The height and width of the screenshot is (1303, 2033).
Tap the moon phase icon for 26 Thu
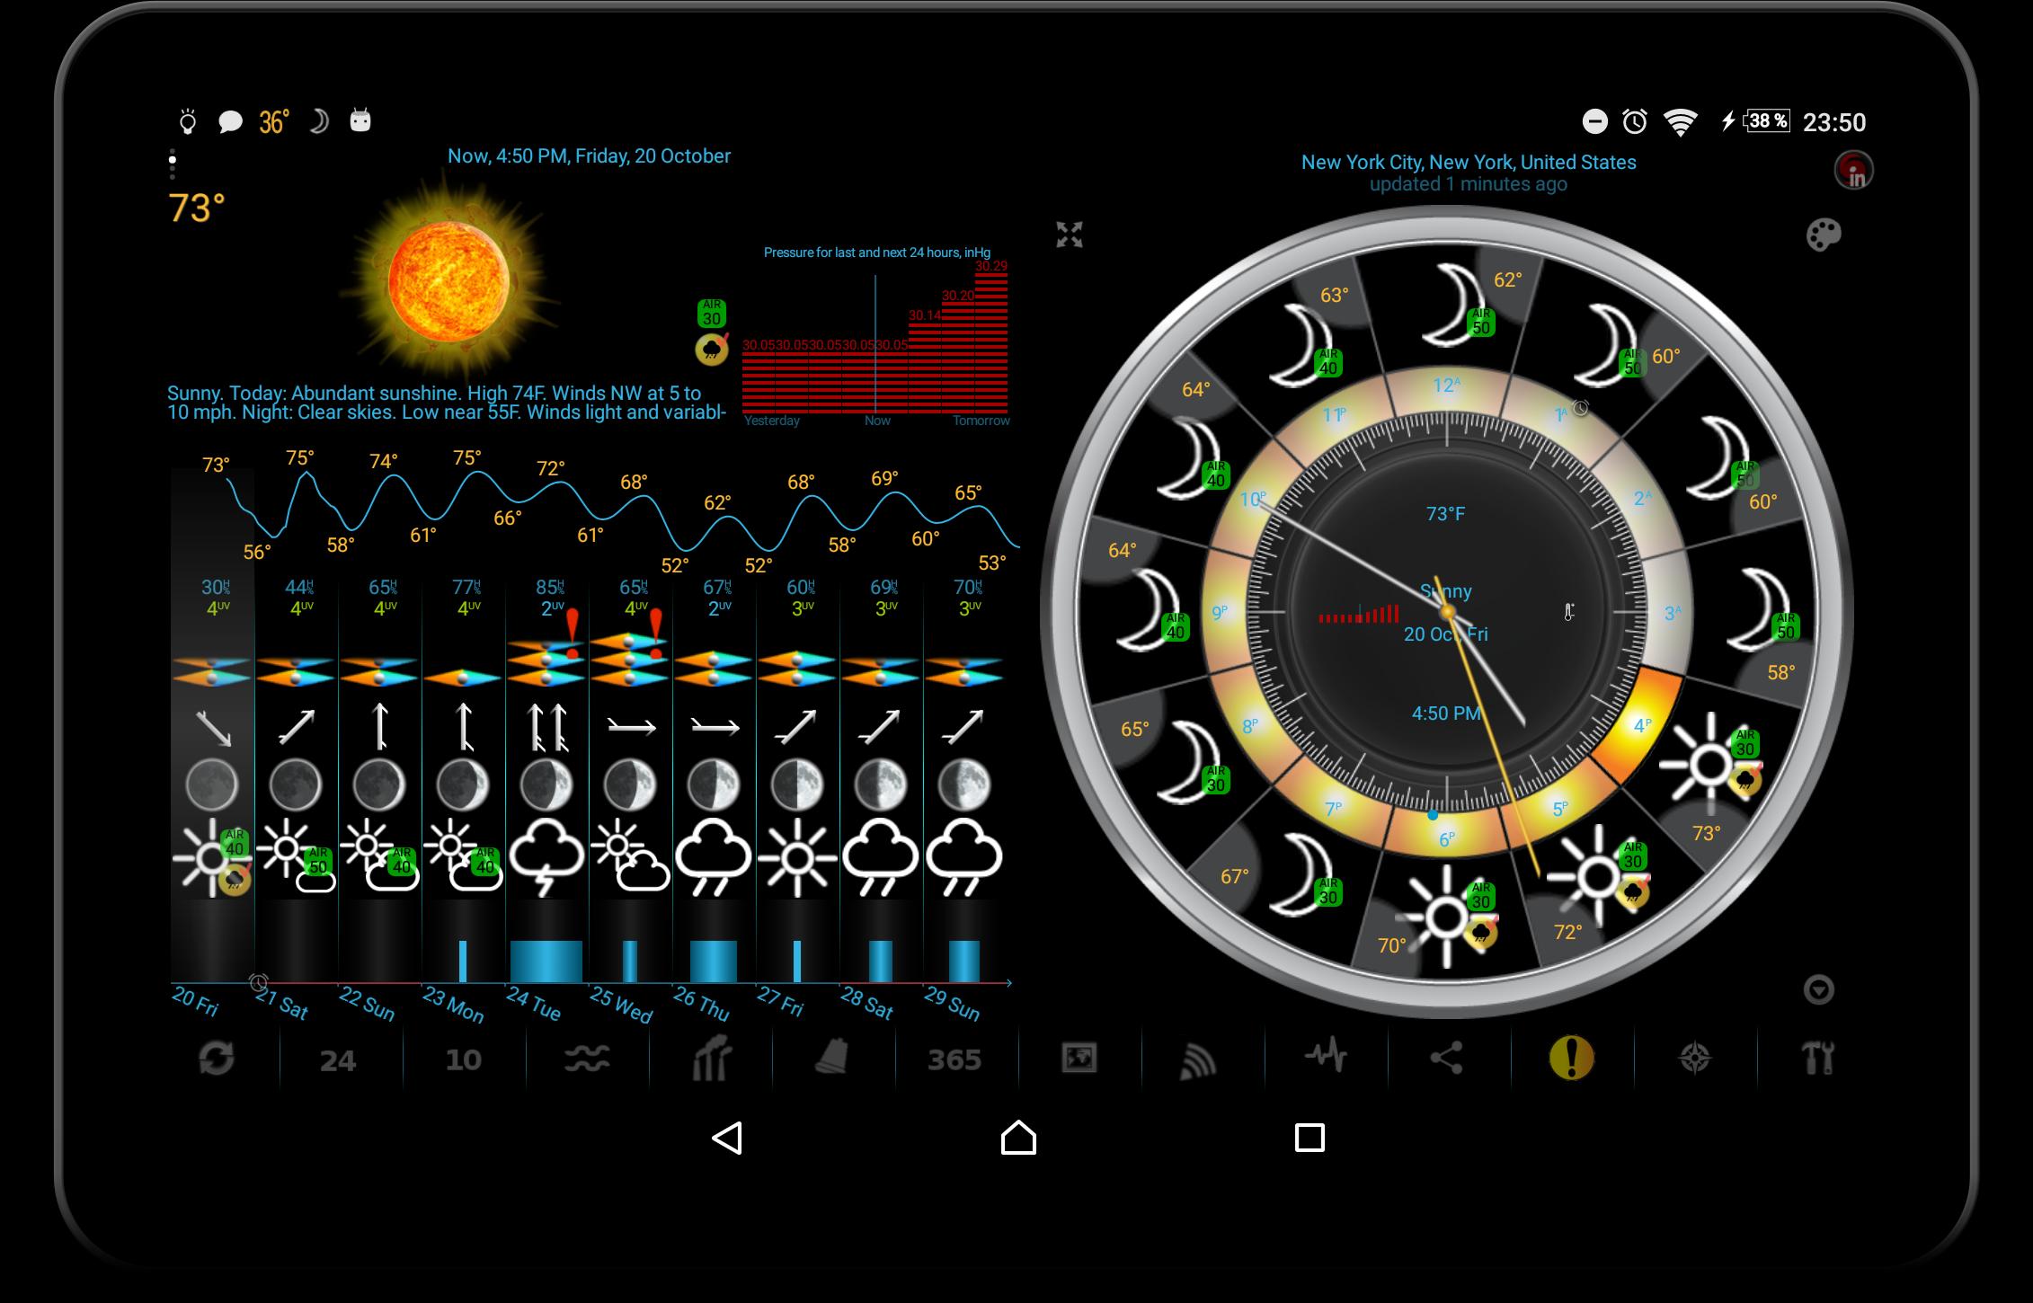tap(714, 784)
